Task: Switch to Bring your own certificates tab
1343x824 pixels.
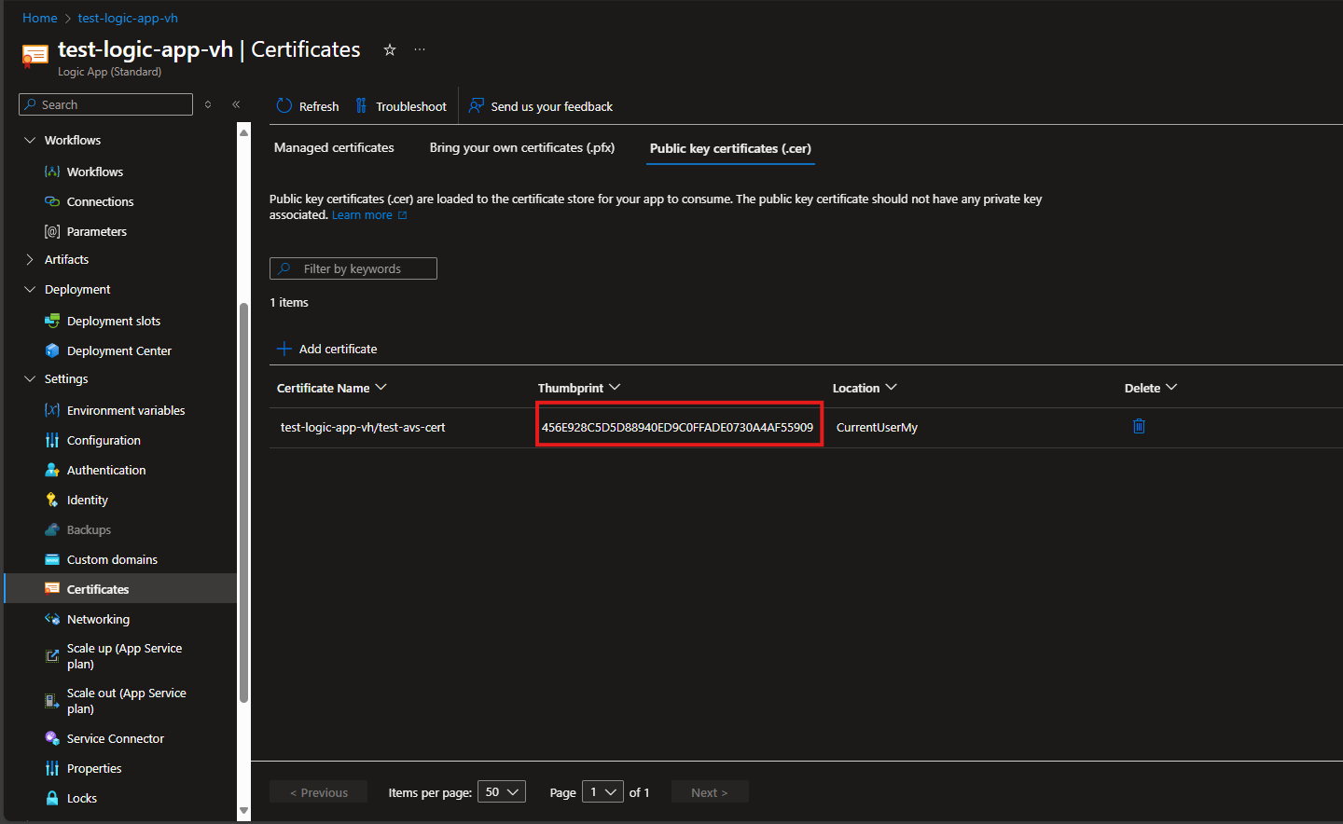Action: tap(521, 147)
